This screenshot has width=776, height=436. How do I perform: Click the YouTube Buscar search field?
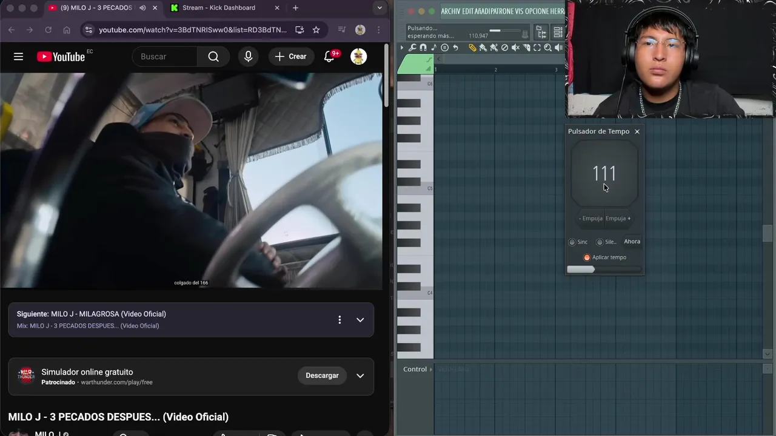(x=165, y=56)
